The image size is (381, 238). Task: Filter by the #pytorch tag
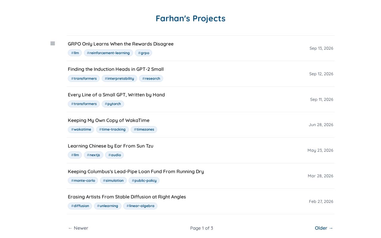pyautogui.click(x=113, y=104)
